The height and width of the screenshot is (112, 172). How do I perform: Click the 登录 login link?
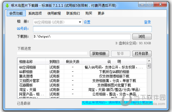(x=147, y=22)
